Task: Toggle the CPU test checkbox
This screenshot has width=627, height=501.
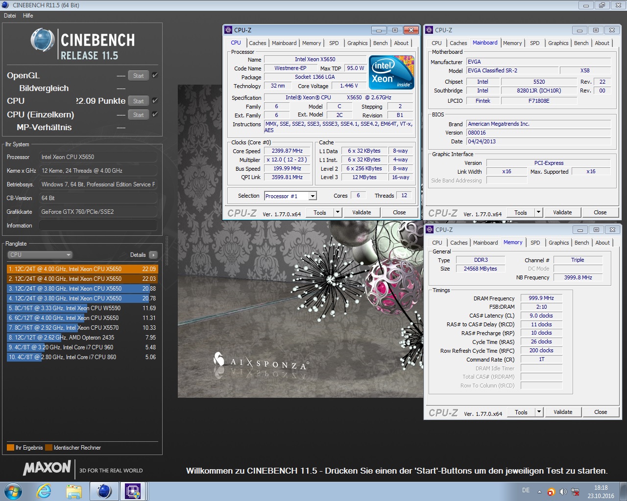Action: click(155, 101)
